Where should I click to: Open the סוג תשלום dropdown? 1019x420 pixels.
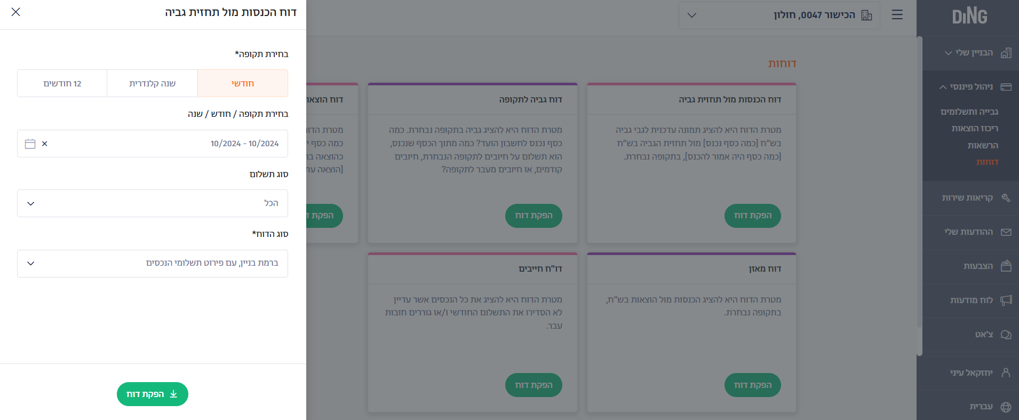153,203
